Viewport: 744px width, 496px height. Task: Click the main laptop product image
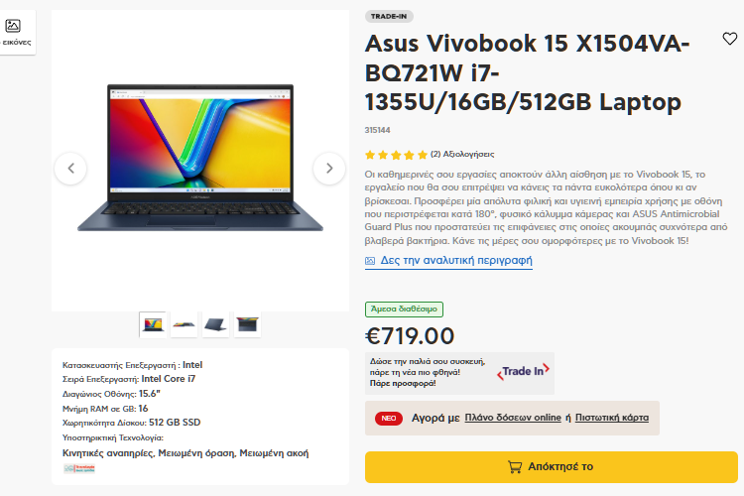point(200,158)
